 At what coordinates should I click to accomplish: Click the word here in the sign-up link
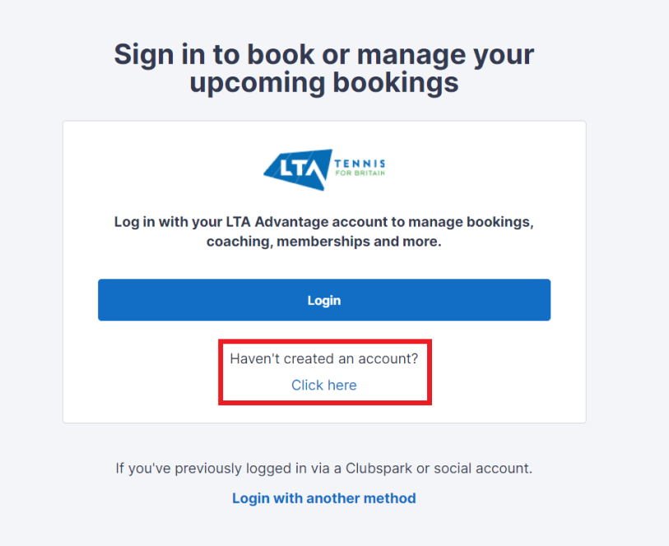(x=342, y=386)
